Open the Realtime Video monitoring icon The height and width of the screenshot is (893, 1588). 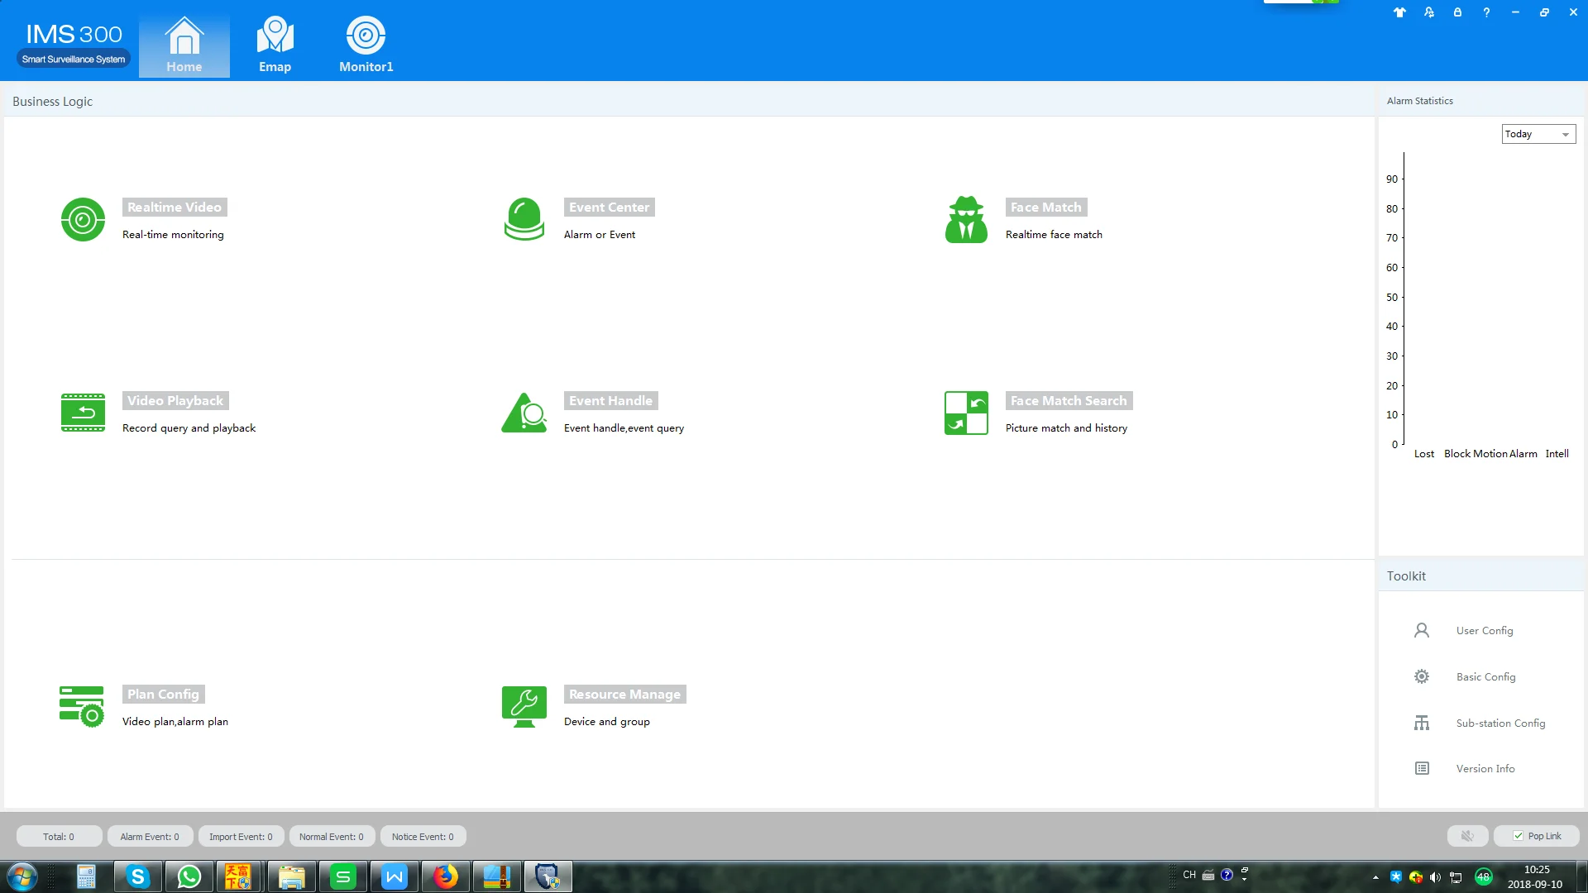(83, 219)
